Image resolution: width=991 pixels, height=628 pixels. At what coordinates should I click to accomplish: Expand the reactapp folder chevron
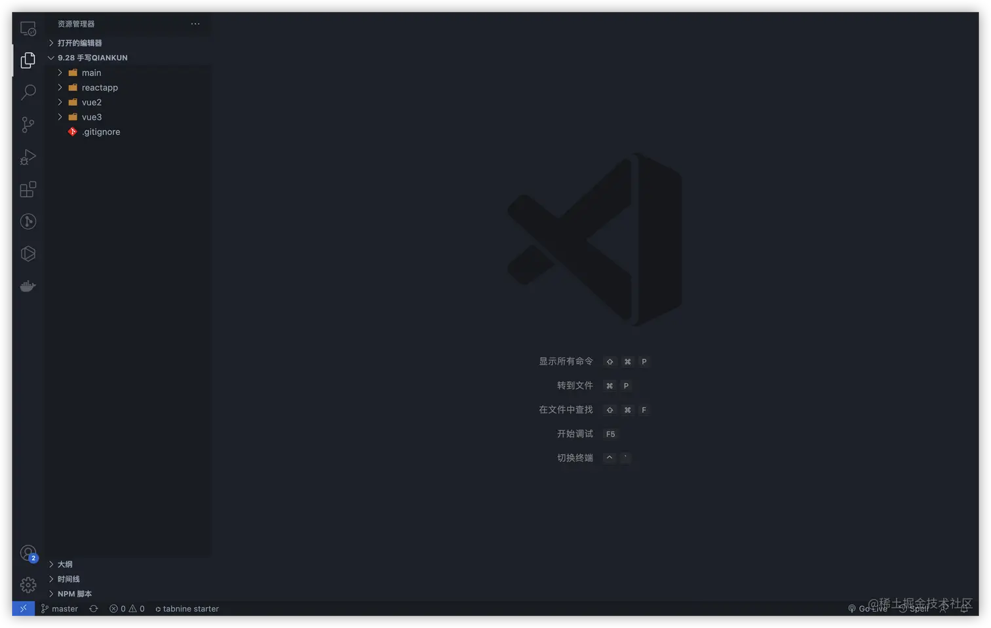pos(60,87)
